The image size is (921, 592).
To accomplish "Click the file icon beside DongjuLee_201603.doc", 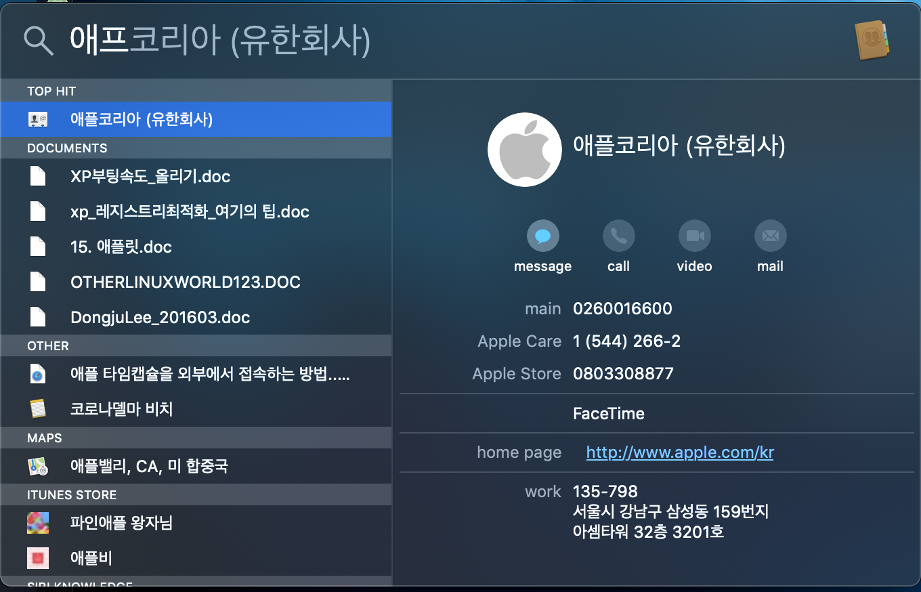I will click(38, 317).
